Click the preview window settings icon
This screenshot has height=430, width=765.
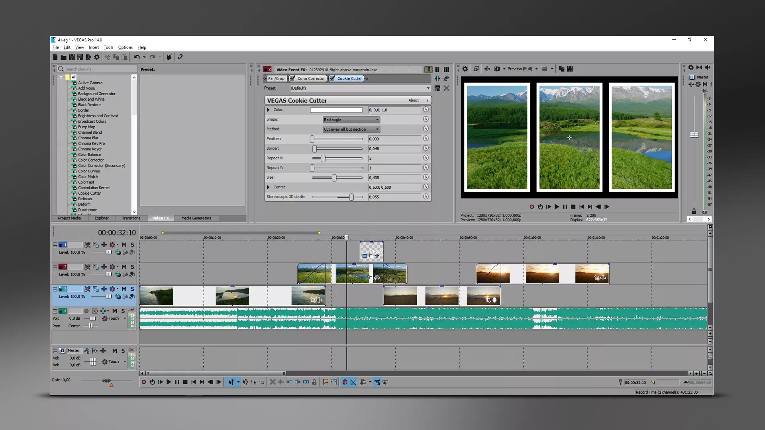pyautogui.click(x=465, y=69)
